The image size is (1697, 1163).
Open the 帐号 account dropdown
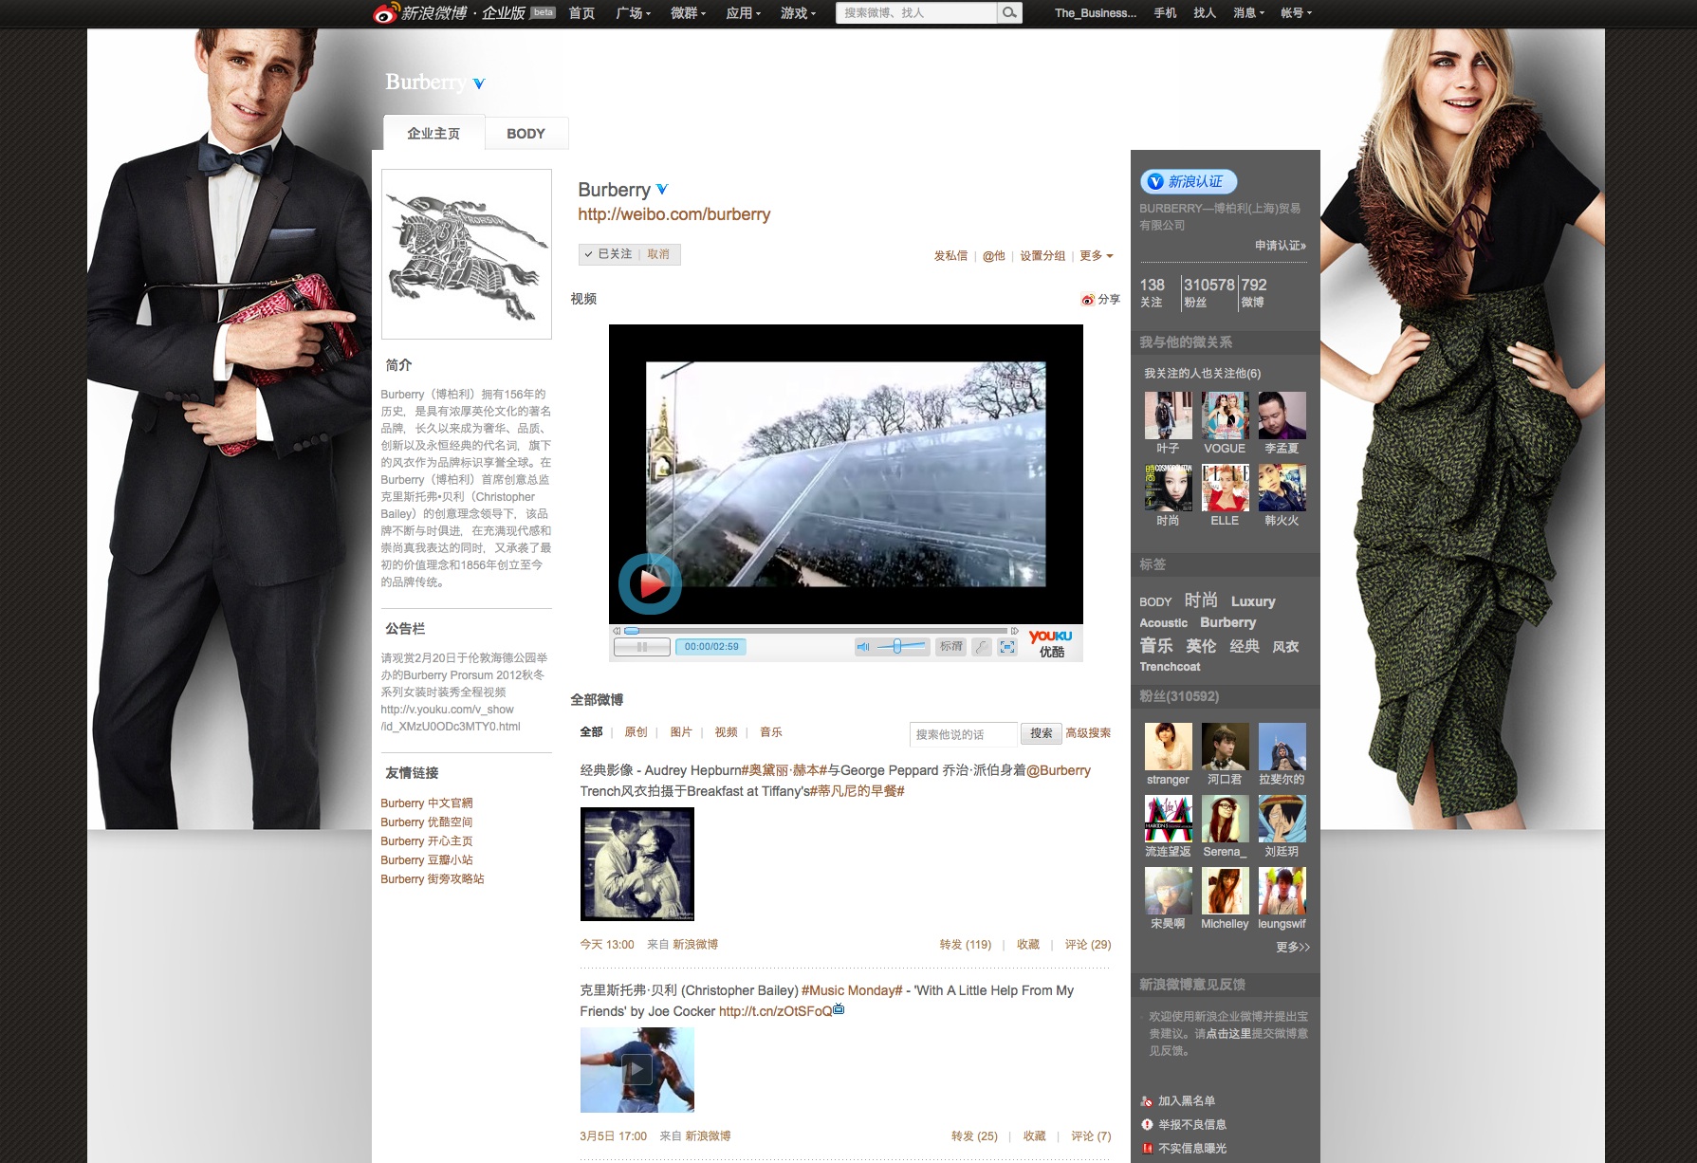click(1296, 13)
